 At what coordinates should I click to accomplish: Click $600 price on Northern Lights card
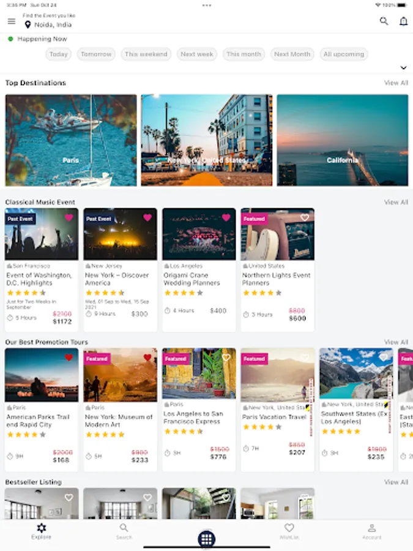click(x=297, y=318)
